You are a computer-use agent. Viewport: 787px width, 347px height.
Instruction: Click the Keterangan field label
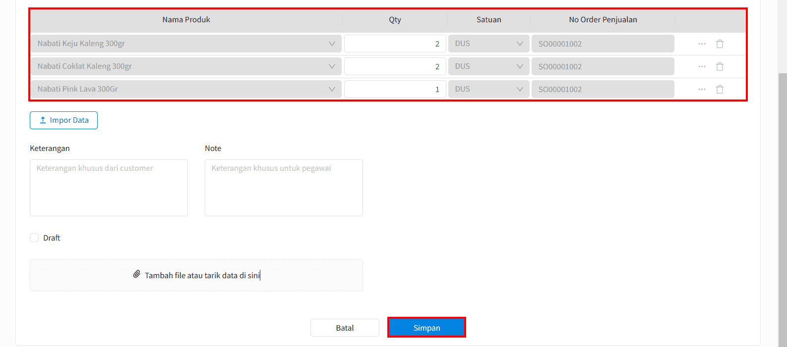(50, 149)
